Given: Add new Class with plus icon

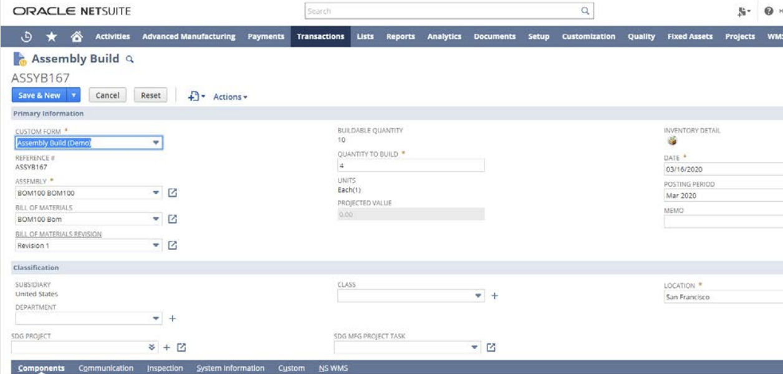Looking at the screenshot, I should 494,296.
